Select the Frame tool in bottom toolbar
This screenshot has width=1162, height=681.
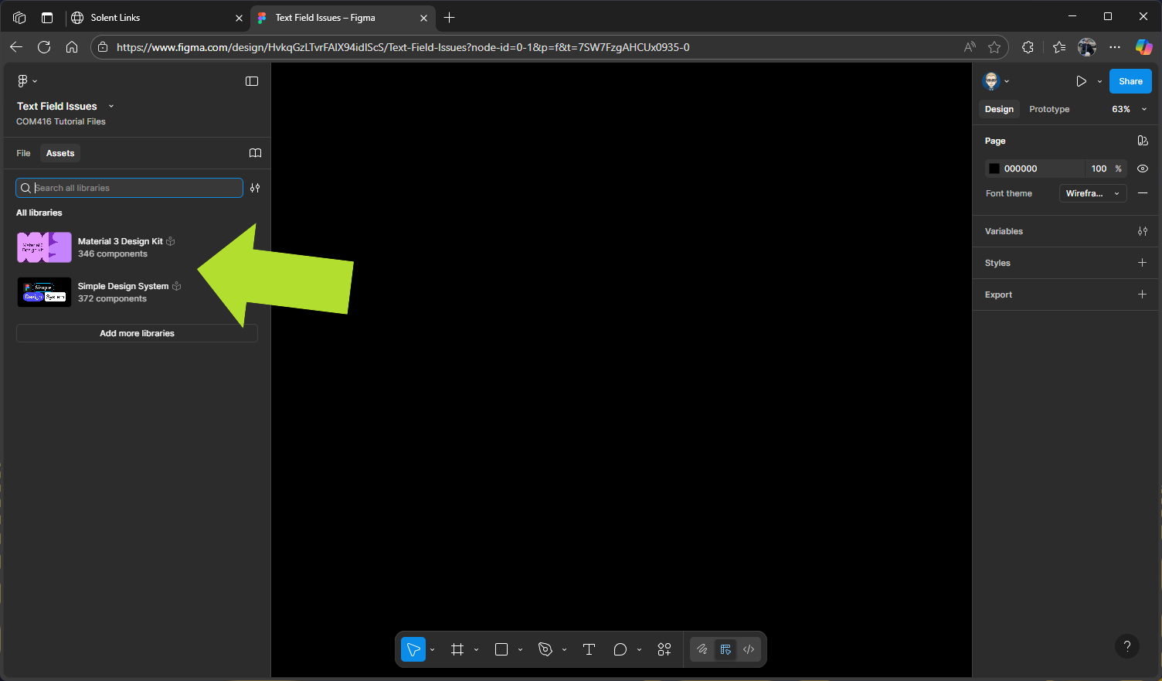point(457,649)
